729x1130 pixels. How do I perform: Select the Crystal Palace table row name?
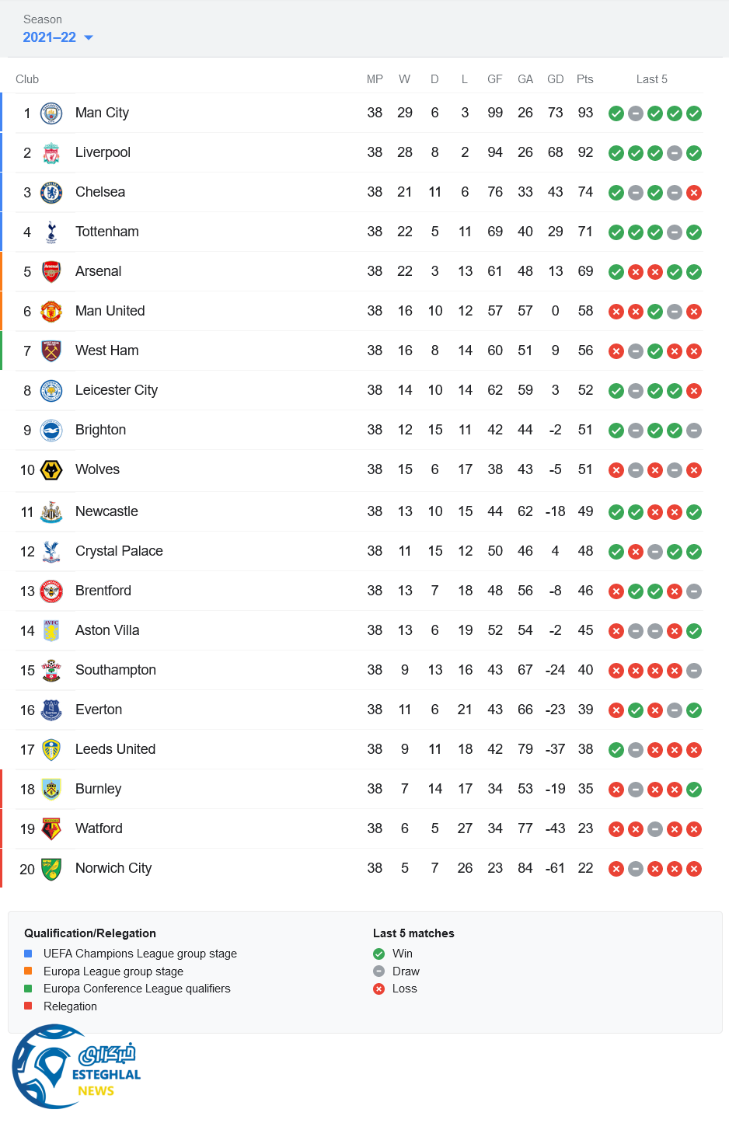[x=119, y=551]
